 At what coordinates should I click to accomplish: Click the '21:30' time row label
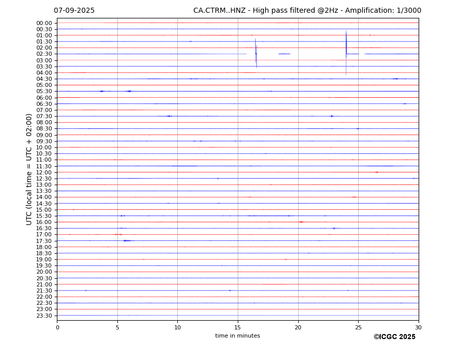click(44, 291)
